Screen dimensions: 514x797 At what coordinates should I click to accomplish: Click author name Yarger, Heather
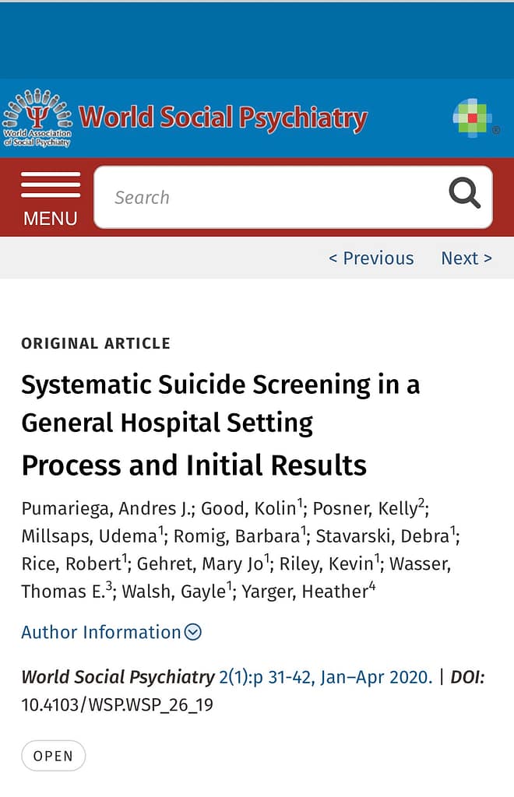pos(305,592)
